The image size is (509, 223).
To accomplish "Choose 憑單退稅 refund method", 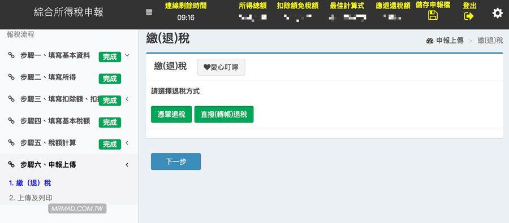I will point(171,115).
